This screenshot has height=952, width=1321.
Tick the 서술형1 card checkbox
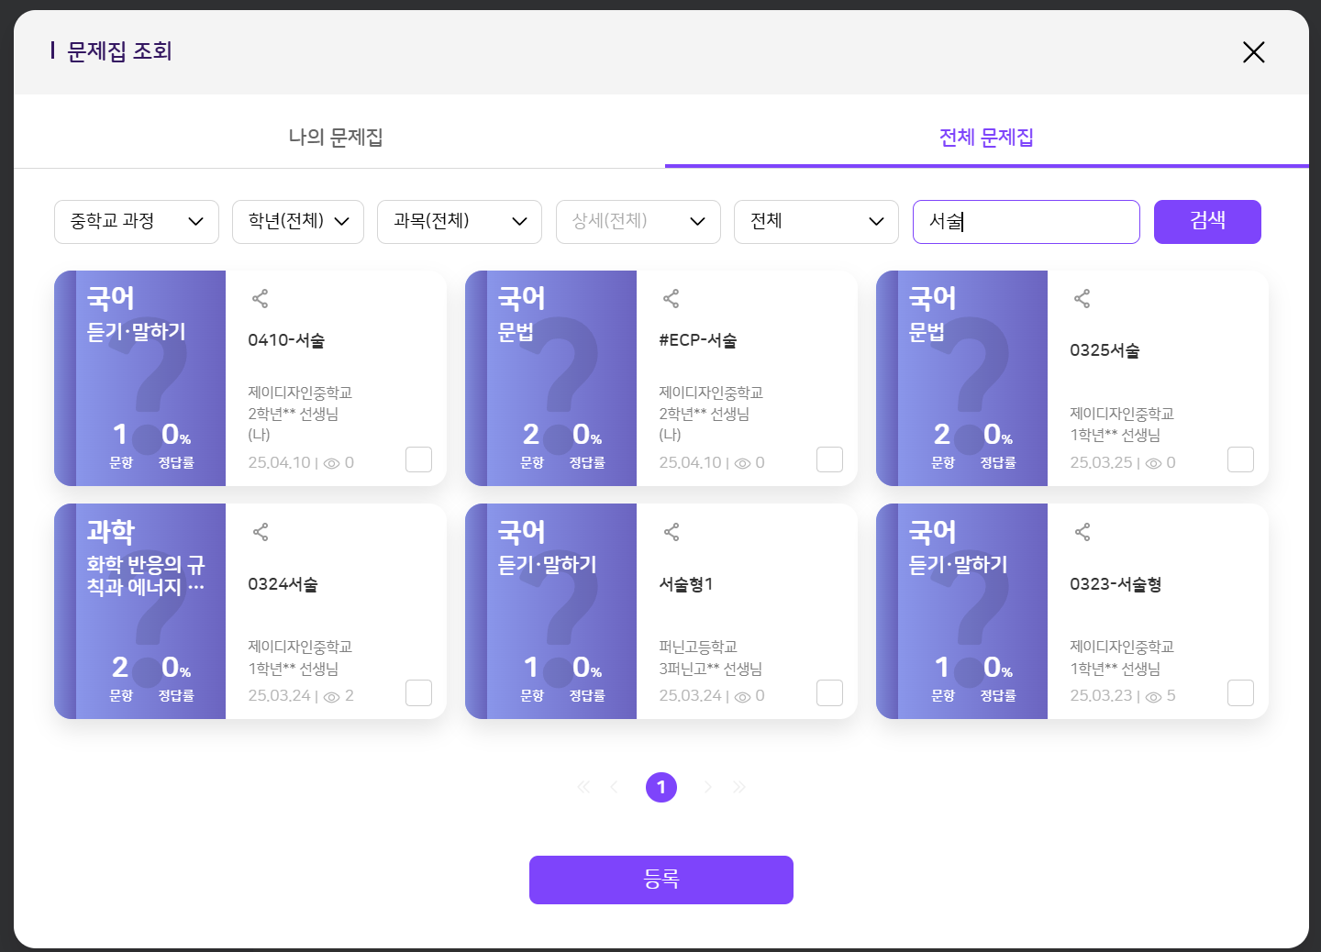click(829, 693)
